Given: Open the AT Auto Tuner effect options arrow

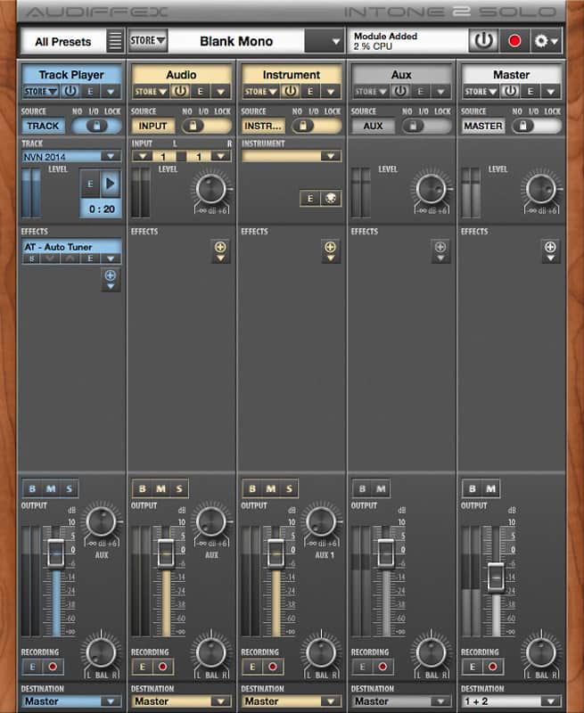Looking at the screenshot, I should [x=111, y=258].
